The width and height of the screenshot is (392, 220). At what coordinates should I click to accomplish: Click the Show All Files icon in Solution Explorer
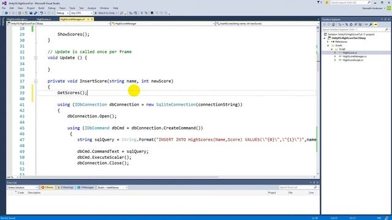(x=360, y=24)
